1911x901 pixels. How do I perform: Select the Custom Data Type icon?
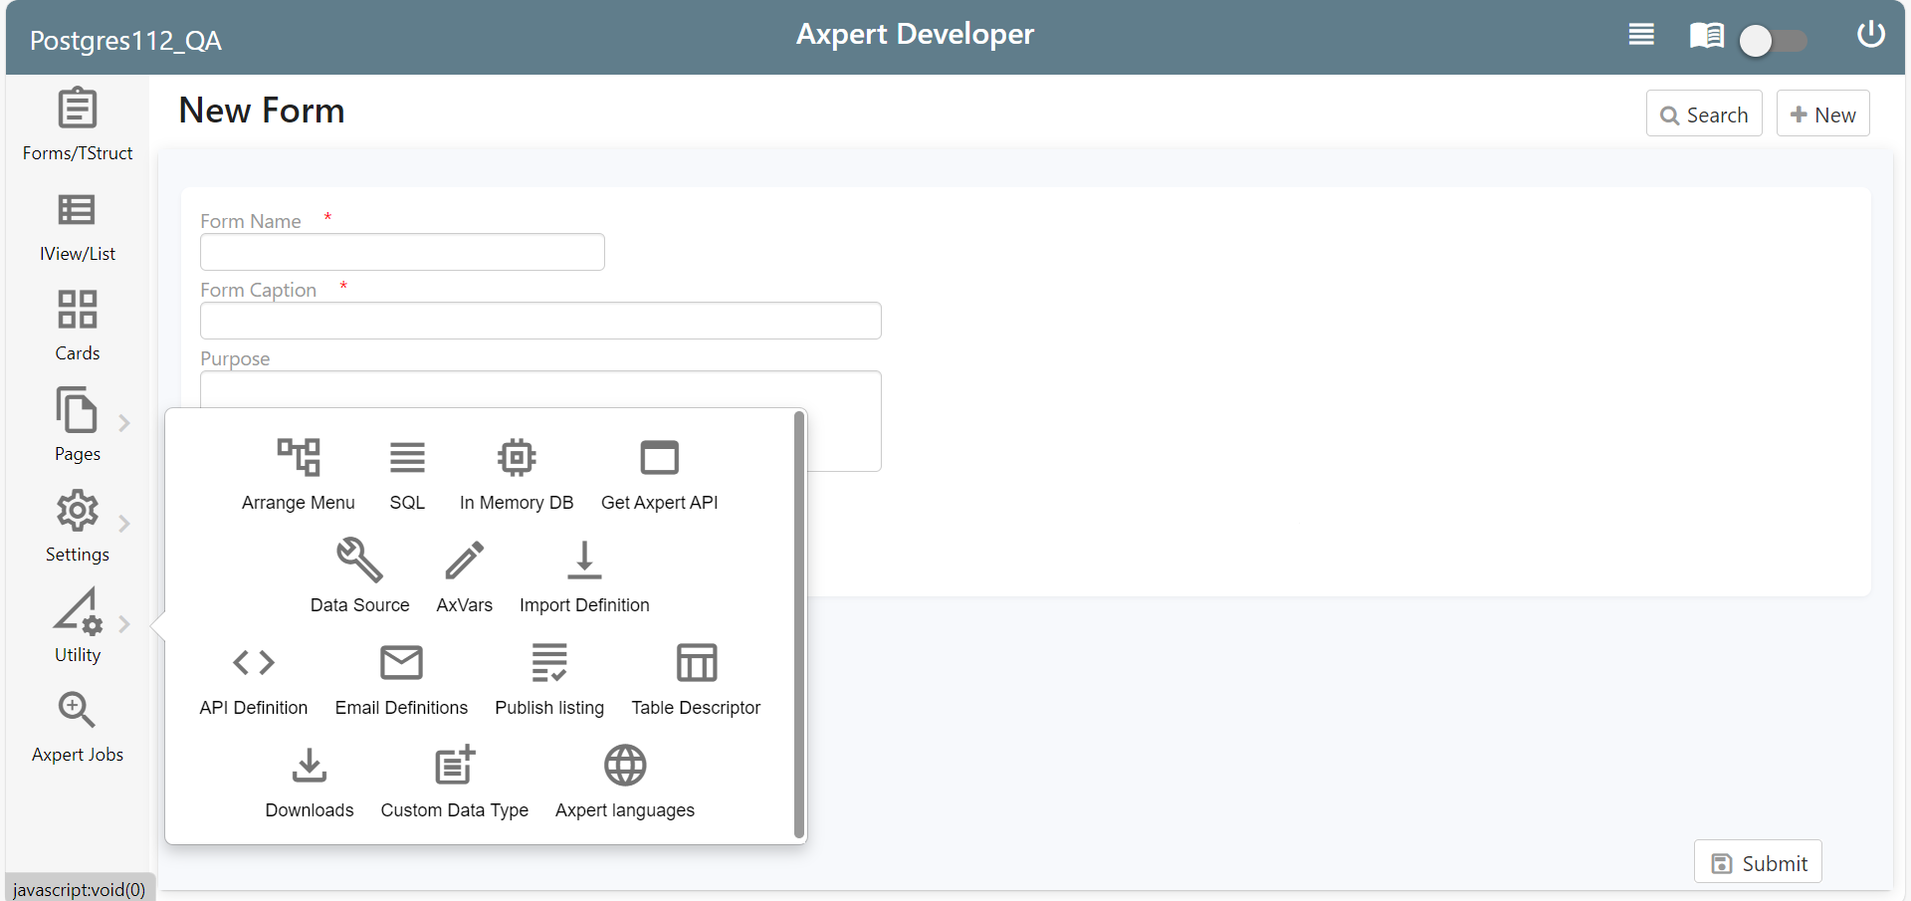click(455, 766)
